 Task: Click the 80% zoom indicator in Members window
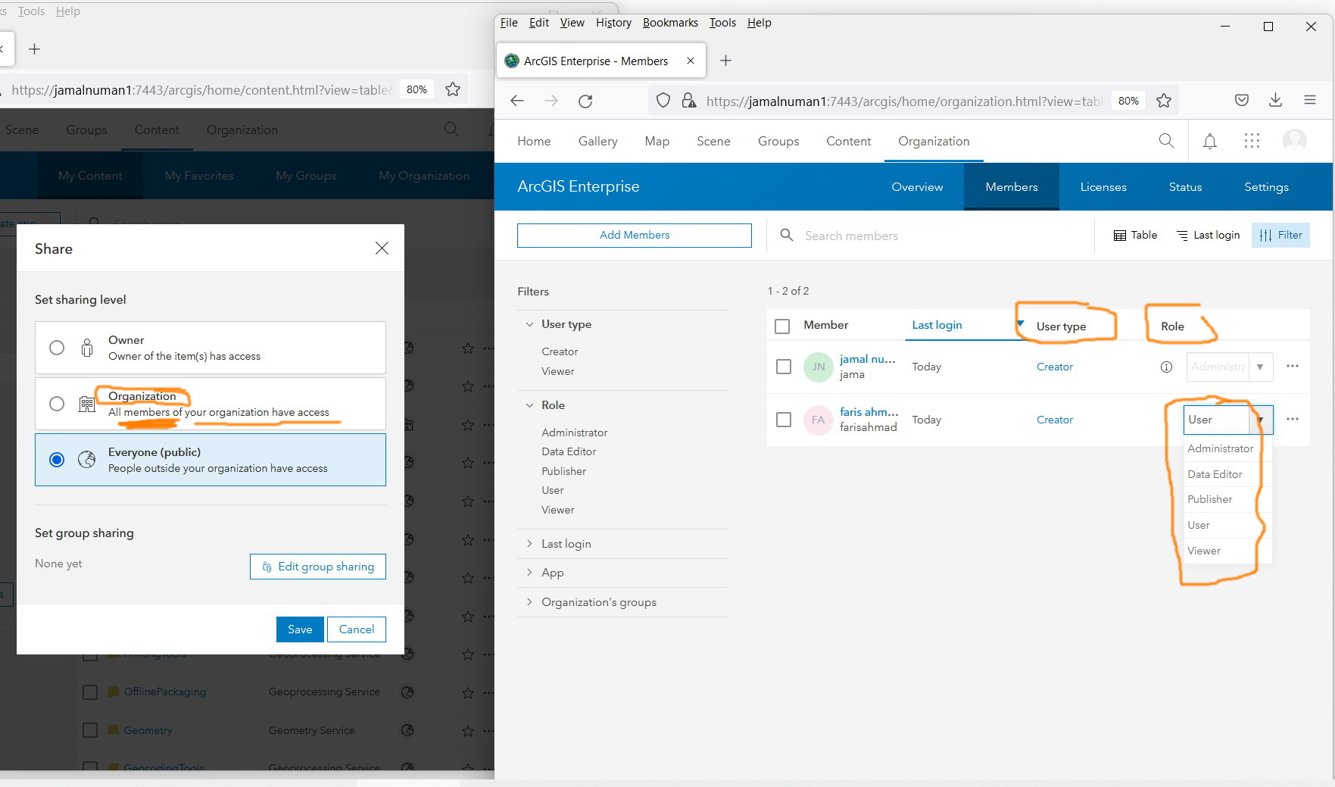[x=1128, y=101]
